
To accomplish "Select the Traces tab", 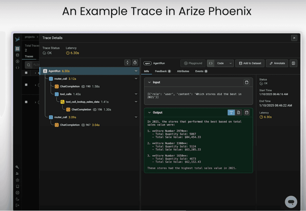I will pyautogui.click(x=29, y=56).
